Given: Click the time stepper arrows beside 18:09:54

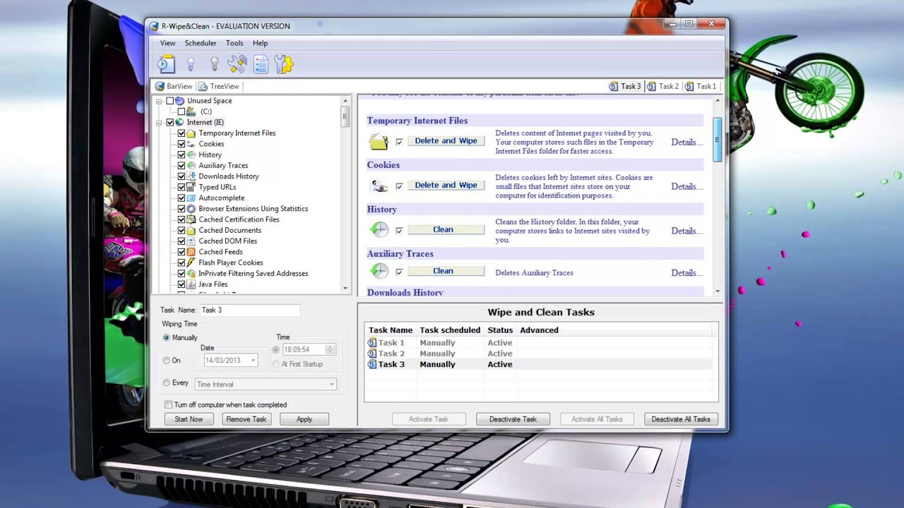Looking at the screenshot, I should pyautogui.click(x=331, y=349).
